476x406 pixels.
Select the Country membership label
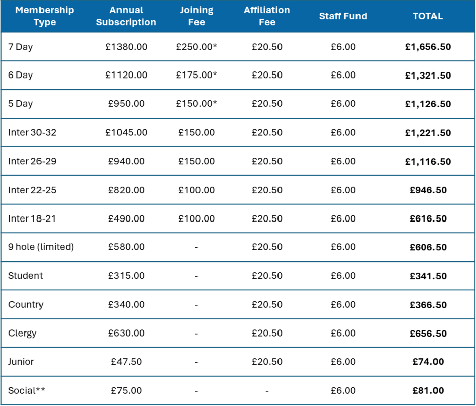coord(26,305)
